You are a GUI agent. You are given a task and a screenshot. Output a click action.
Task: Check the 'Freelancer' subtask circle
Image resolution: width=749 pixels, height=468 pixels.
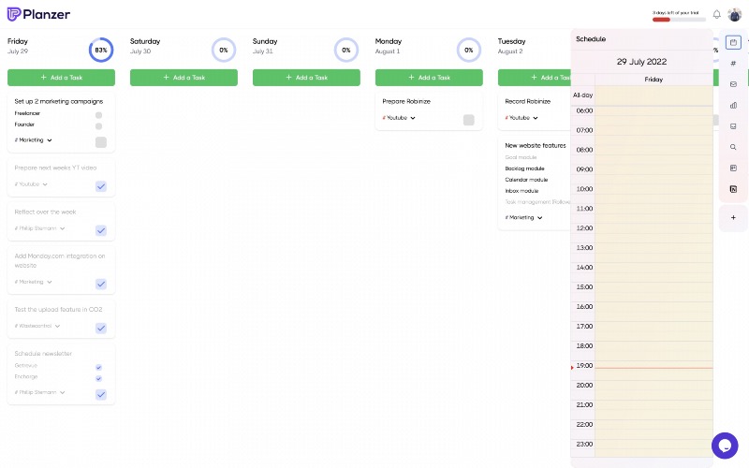click(98, 115)
